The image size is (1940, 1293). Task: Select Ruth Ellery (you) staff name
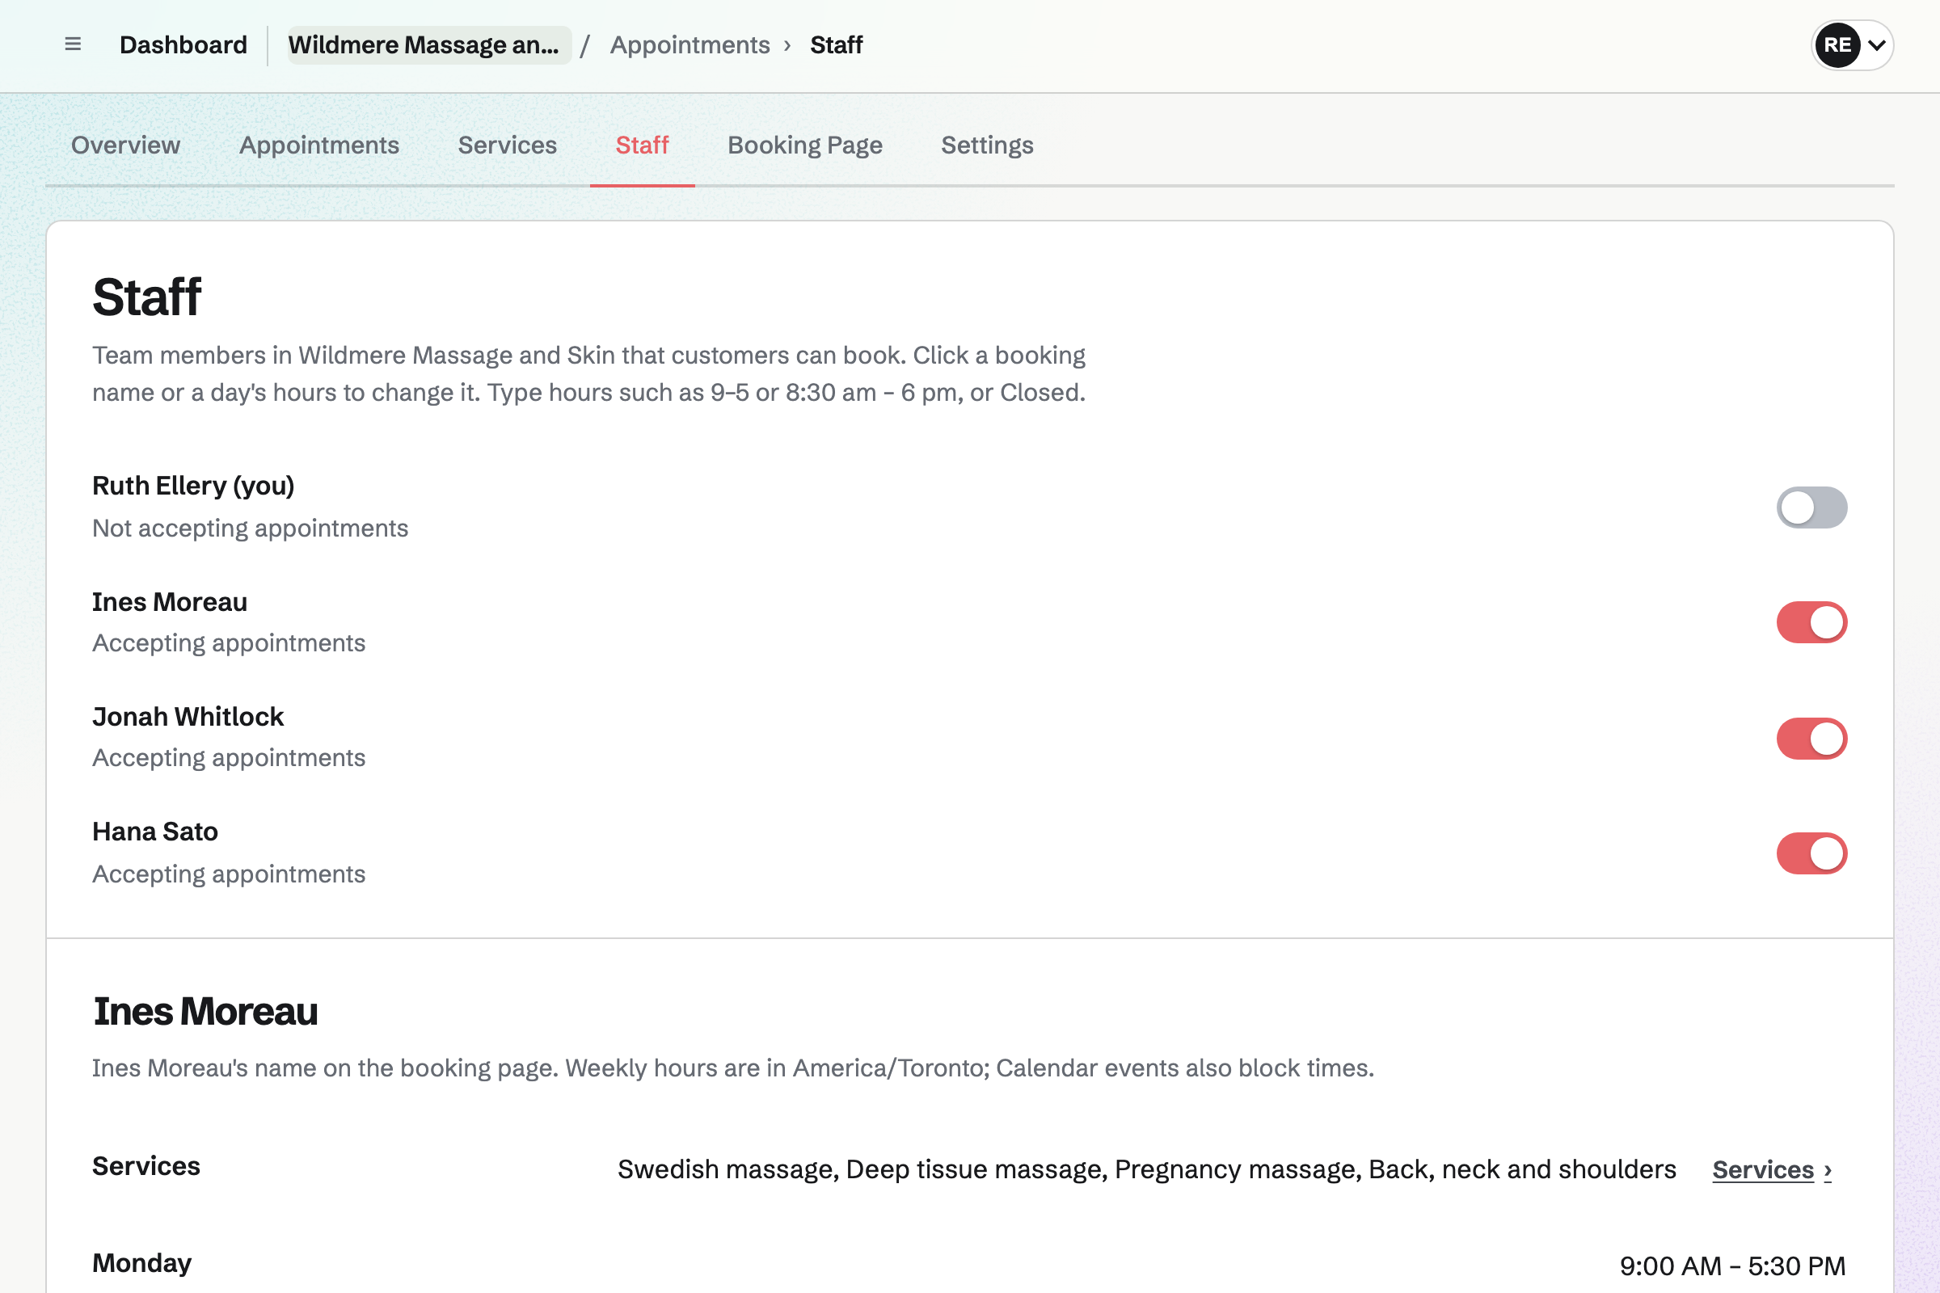[x=193, y=486]
